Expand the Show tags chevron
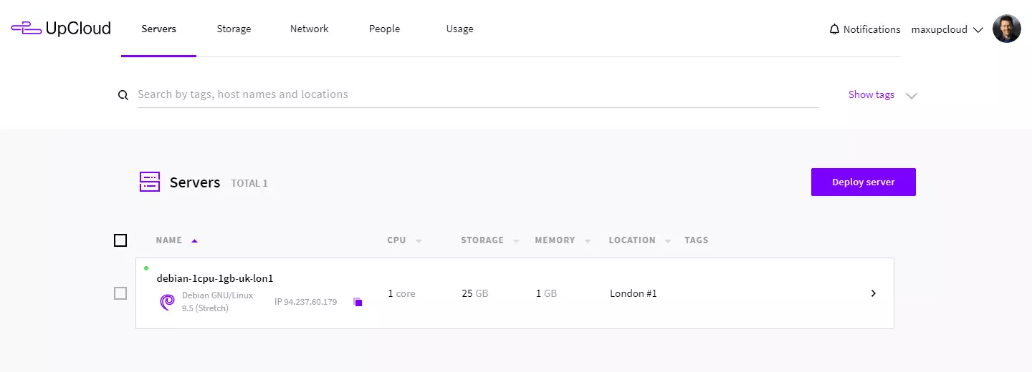 [x=912, y=95]
